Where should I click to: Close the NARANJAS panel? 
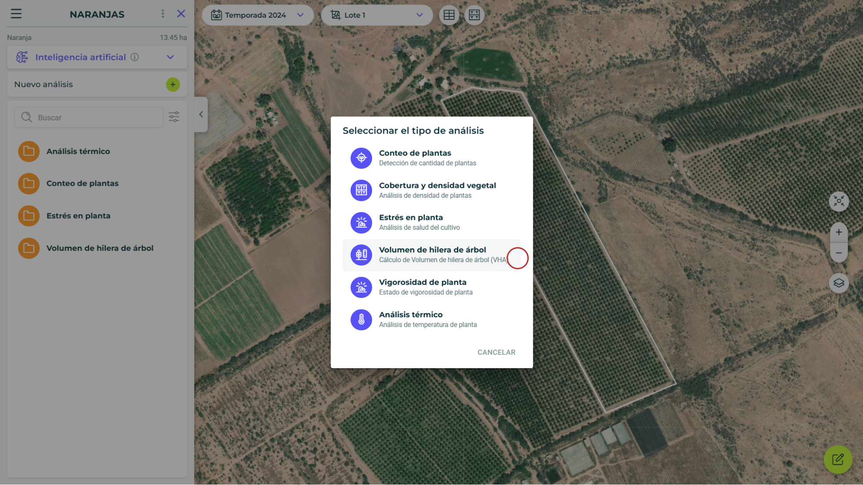[181, 14]
